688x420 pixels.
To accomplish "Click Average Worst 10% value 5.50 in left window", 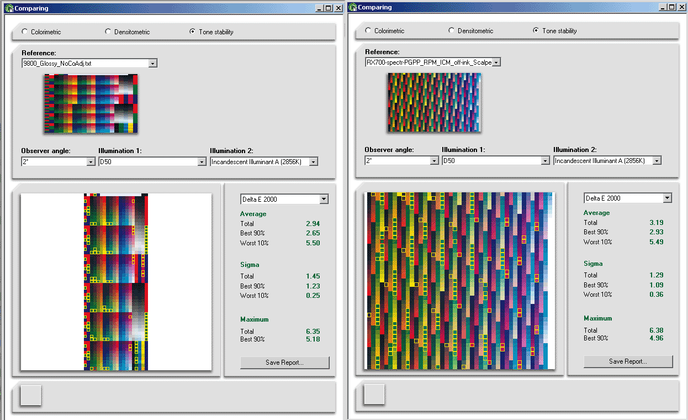I will tap(313, 243).
